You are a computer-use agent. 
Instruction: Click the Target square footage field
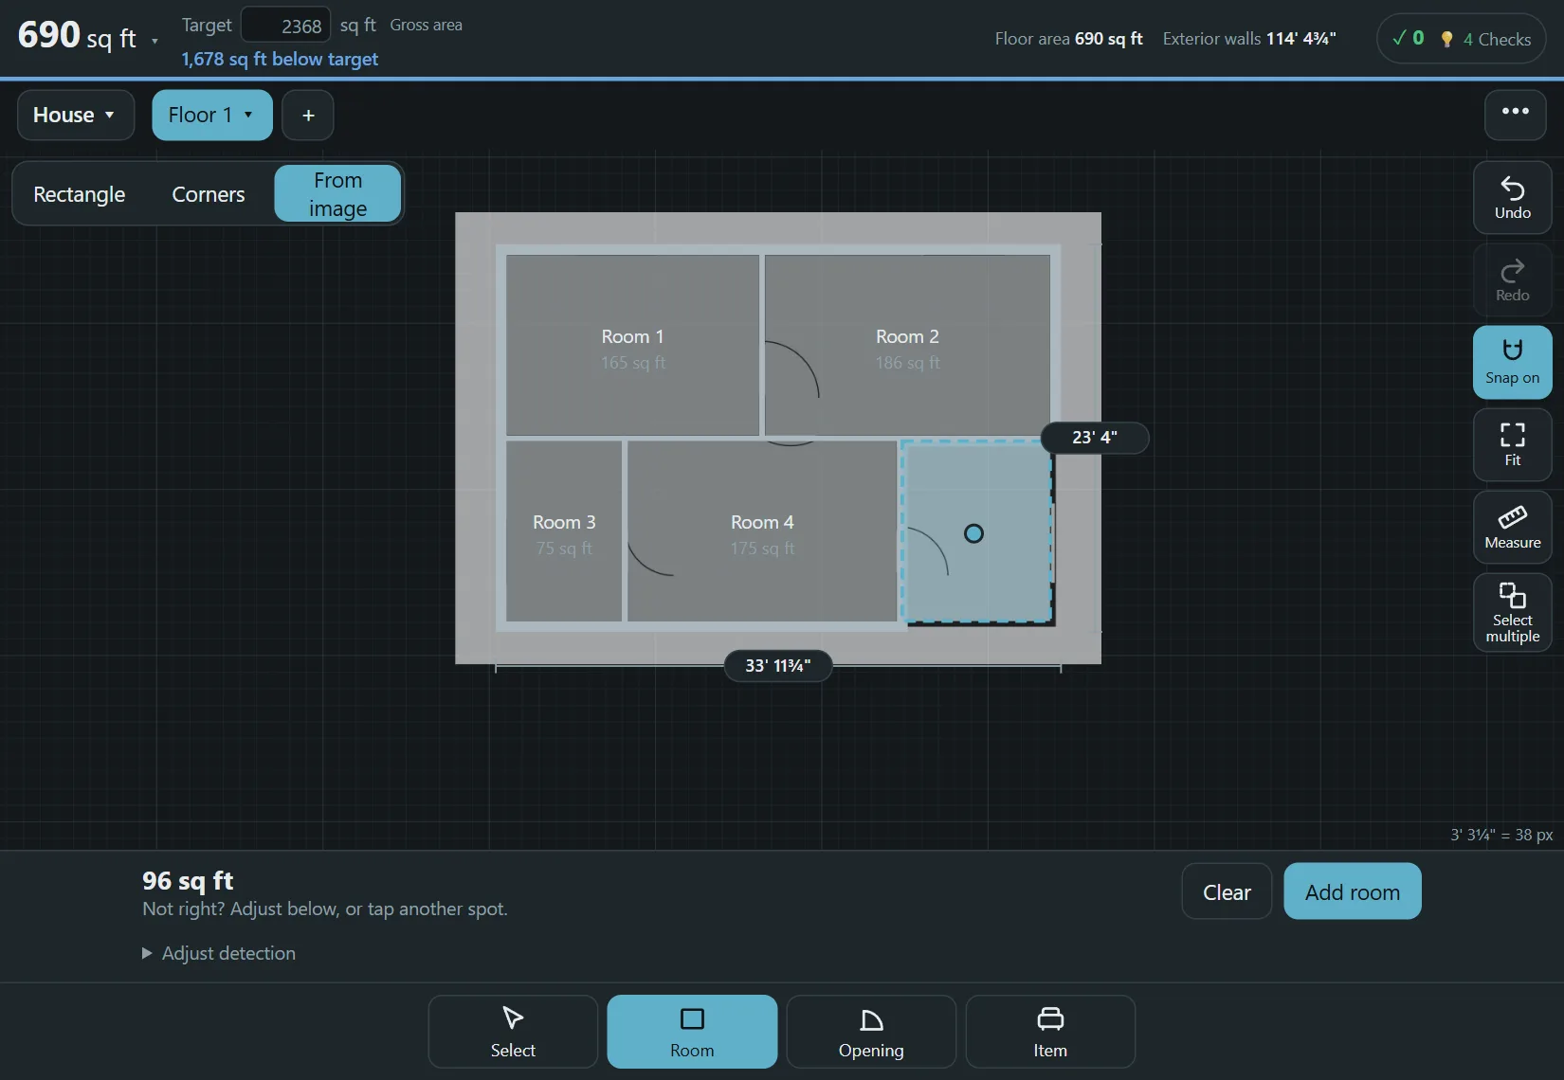[x=286, y=26]
